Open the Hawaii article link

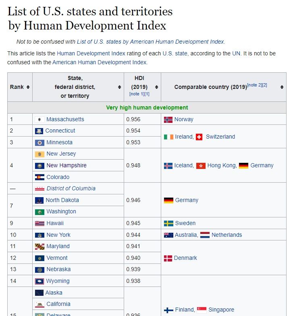pos(55,223)
